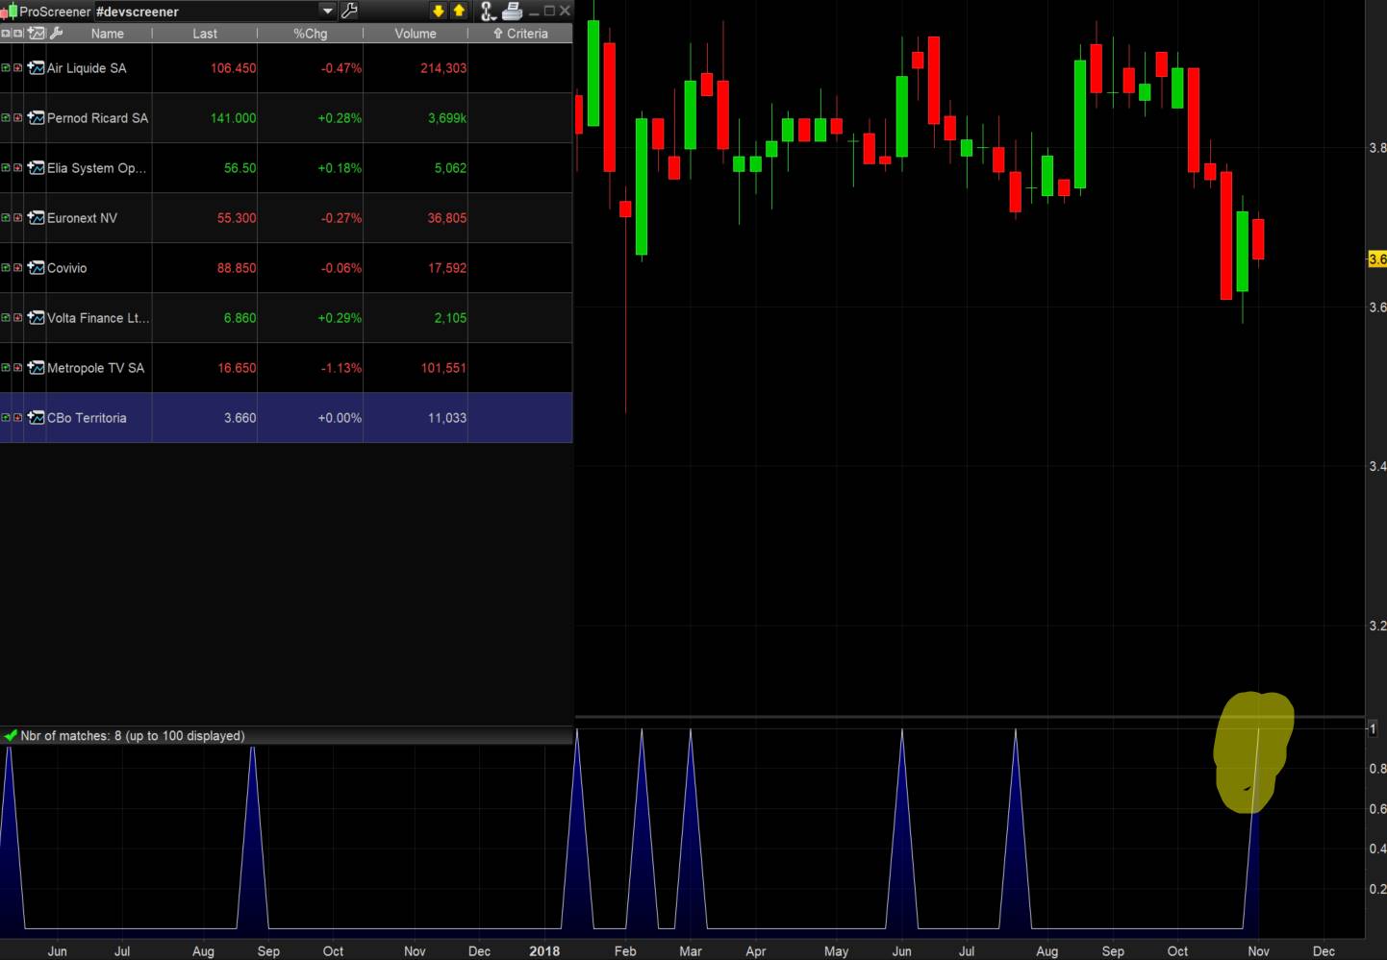
Task: Click the change value -1.13%
Action: 341,368
